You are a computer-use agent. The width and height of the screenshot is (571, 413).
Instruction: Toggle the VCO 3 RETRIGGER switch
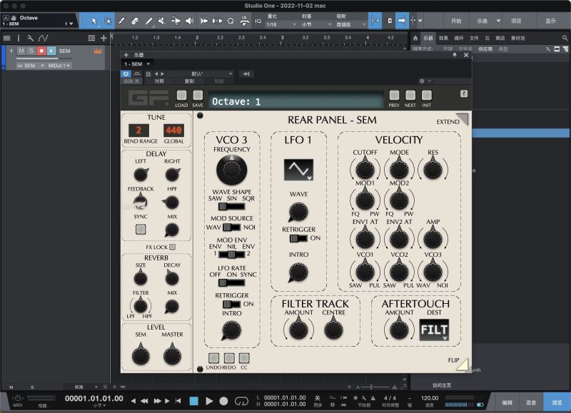[231, 304]
